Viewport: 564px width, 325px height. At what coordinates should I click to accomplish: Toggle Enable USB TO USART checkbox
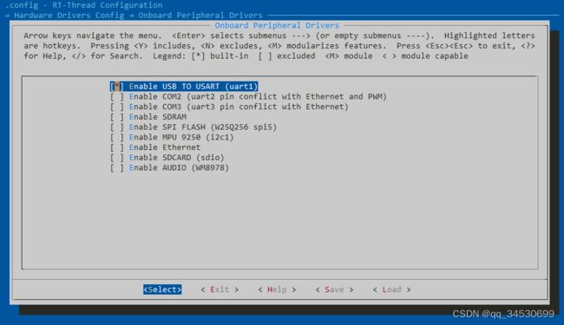point(117,87)
